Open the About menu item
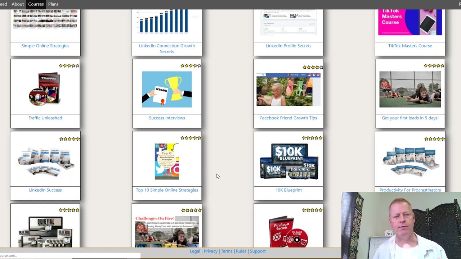The width and height of the screenshot is (461, 259). tap(18, 4)
